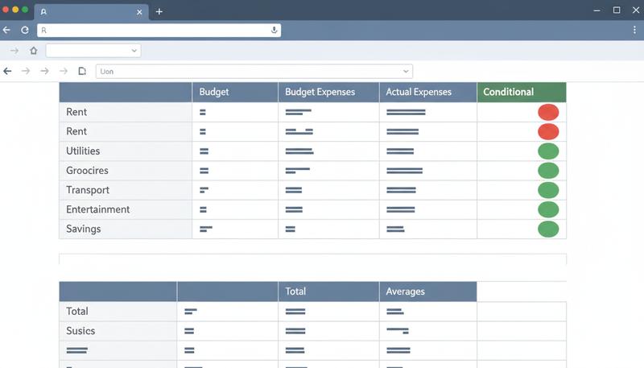Click the Actual Expenses column header
The width and height of the screenshot is (644, 368).
(428, 92)
